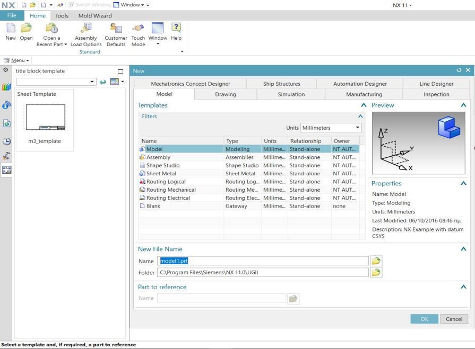The width and height of the screenshot is (475, 349).
Task: Activate Touch Mode
Action: 138,28
